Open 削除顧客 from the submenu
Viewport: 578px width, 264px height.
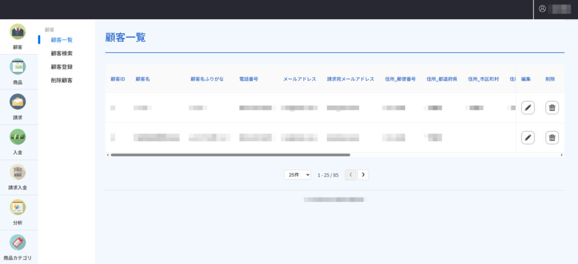tap(62, 80)
